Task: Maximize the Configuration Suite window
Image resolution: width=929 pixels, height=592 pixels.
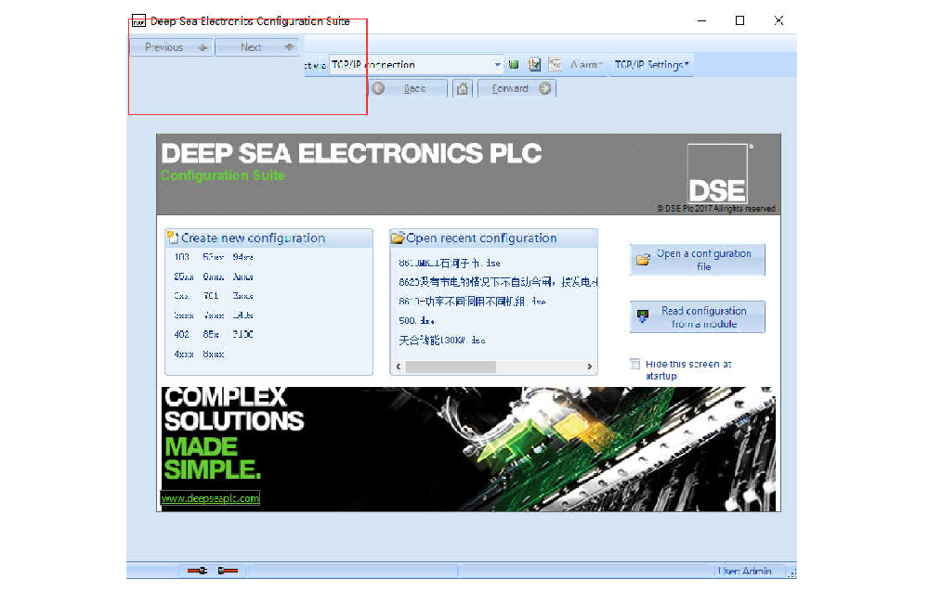Action: click(x=740, y=20)
